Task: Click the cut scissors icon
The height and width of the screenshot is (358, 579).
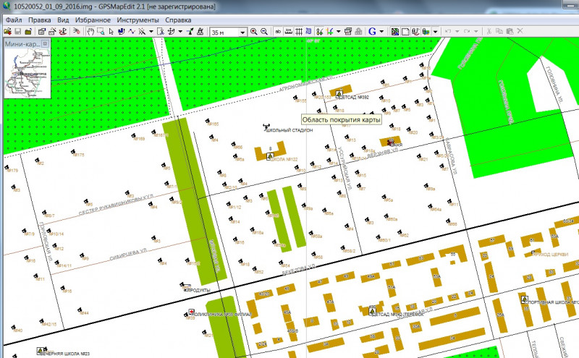Action: (489, 32)
